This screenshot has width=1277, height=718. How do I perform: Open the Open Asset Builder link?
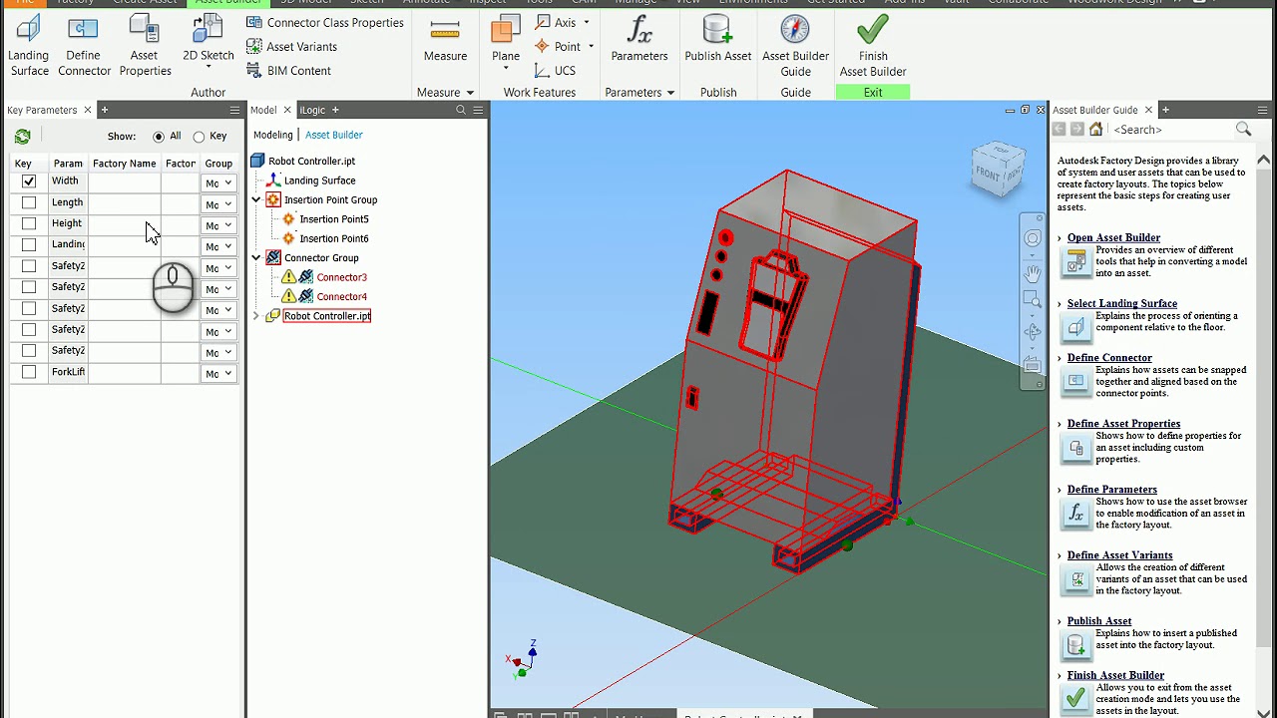coord(1113,237)
